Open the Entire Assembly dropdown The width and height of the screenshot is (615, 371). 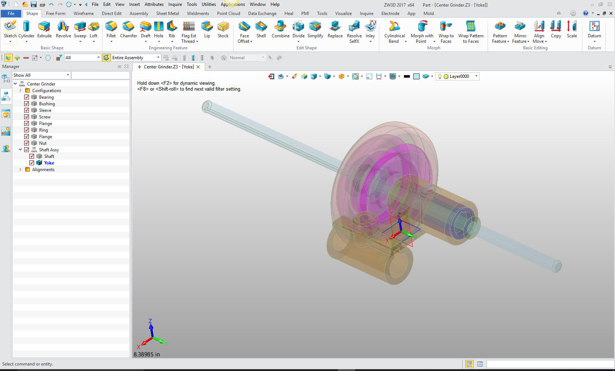pyautogui.click(x=158, y=58)
